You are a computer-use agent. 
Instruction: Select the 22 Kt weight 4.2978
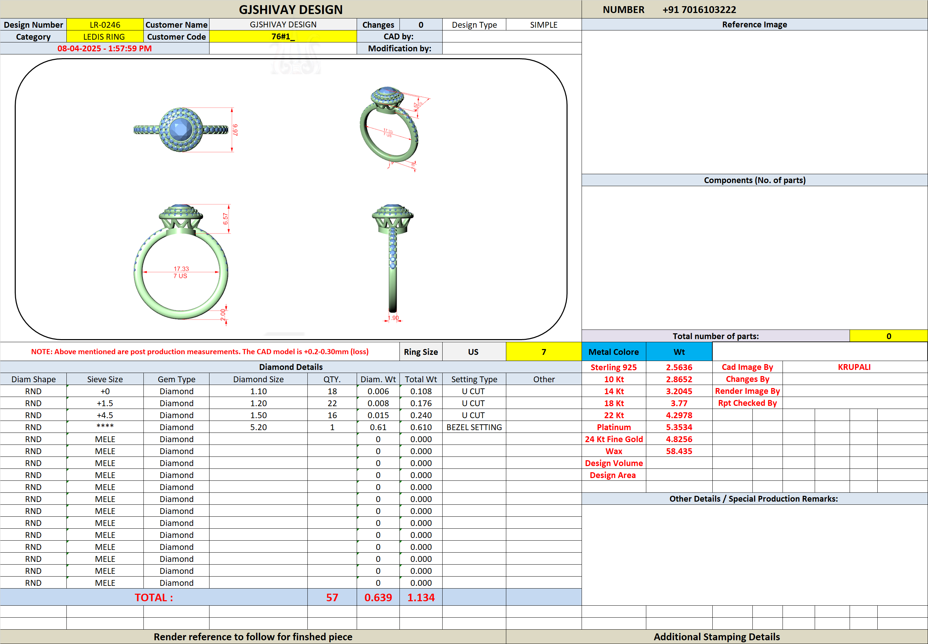(x=679, y=415)
